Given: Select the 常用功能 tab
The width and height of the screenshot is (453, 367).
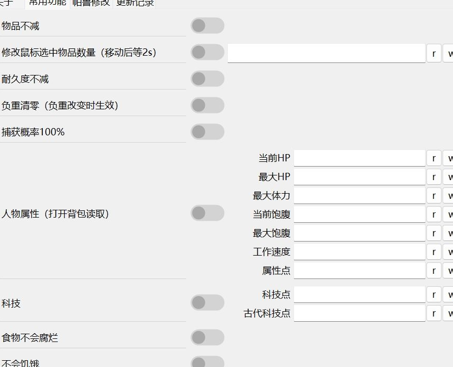Looking at the screenshot, I should pos(47,3).
